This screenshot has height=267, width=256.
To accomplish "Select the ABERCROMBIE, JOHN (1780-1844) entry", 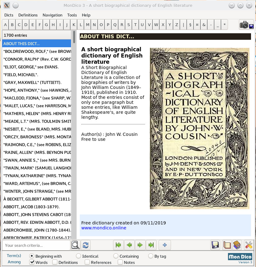I will tap(37, 230).
